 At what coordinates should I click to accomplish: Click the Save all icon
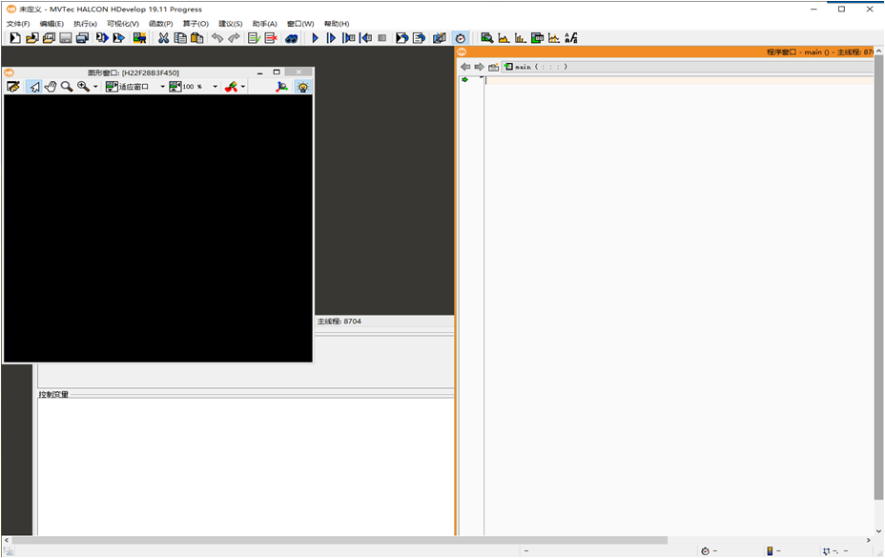point(82,38)
